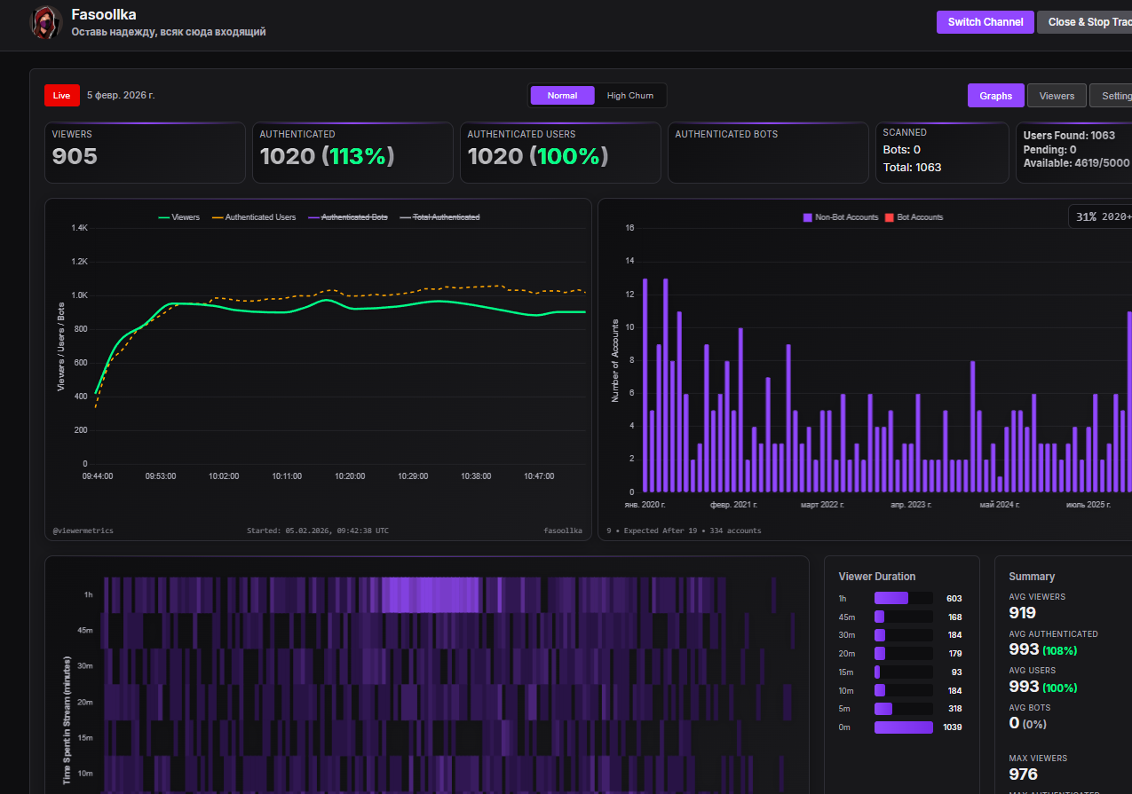This screenshot has height=794, width=1132.
Task: Click the red Bot Accounts legend square
Action: pos(889,217)
